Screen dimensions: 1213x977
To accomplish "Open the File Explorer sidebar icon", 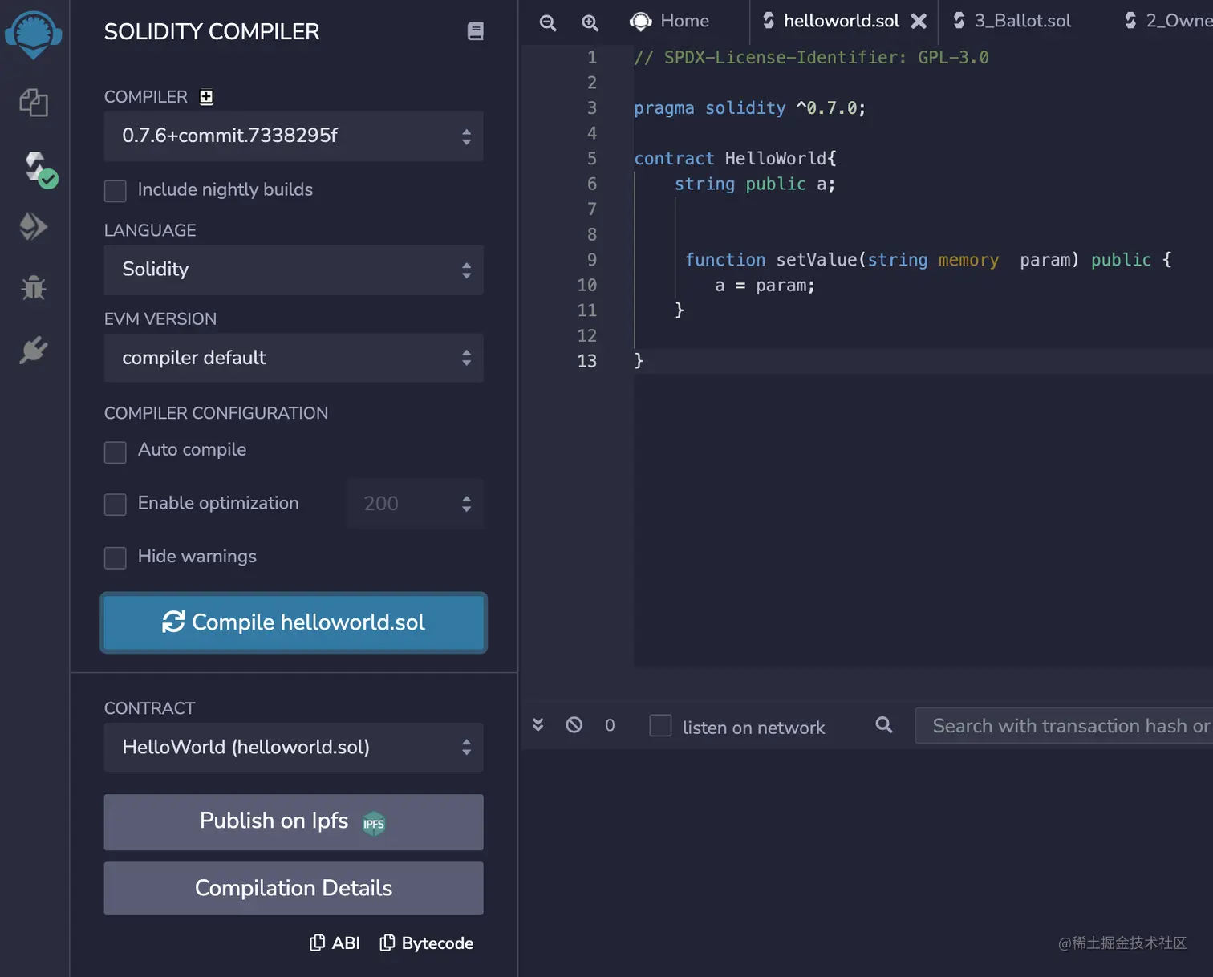I will coord(34,103).
